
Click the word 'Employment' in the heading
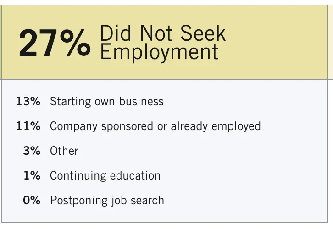point(159,52)
